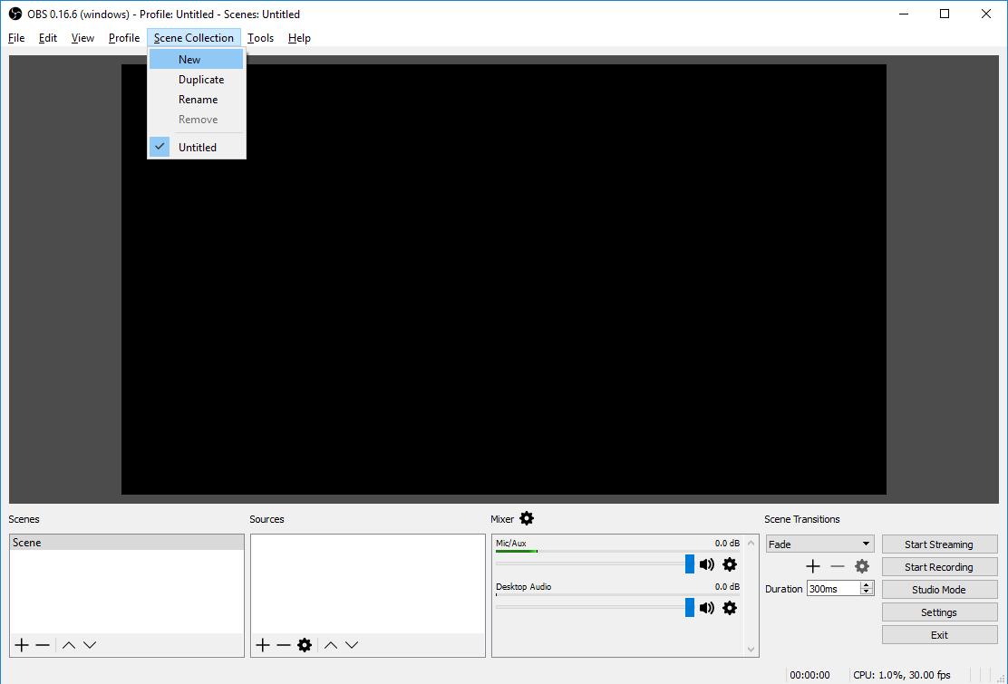The width and height of the screenshot is (1008, 684).
Task: Select Scene item in Scenes list
Action: pos(127,543)
